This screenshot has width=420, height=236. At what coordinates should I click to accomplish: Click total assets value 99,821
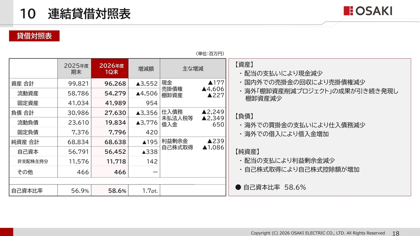[78, 83]
